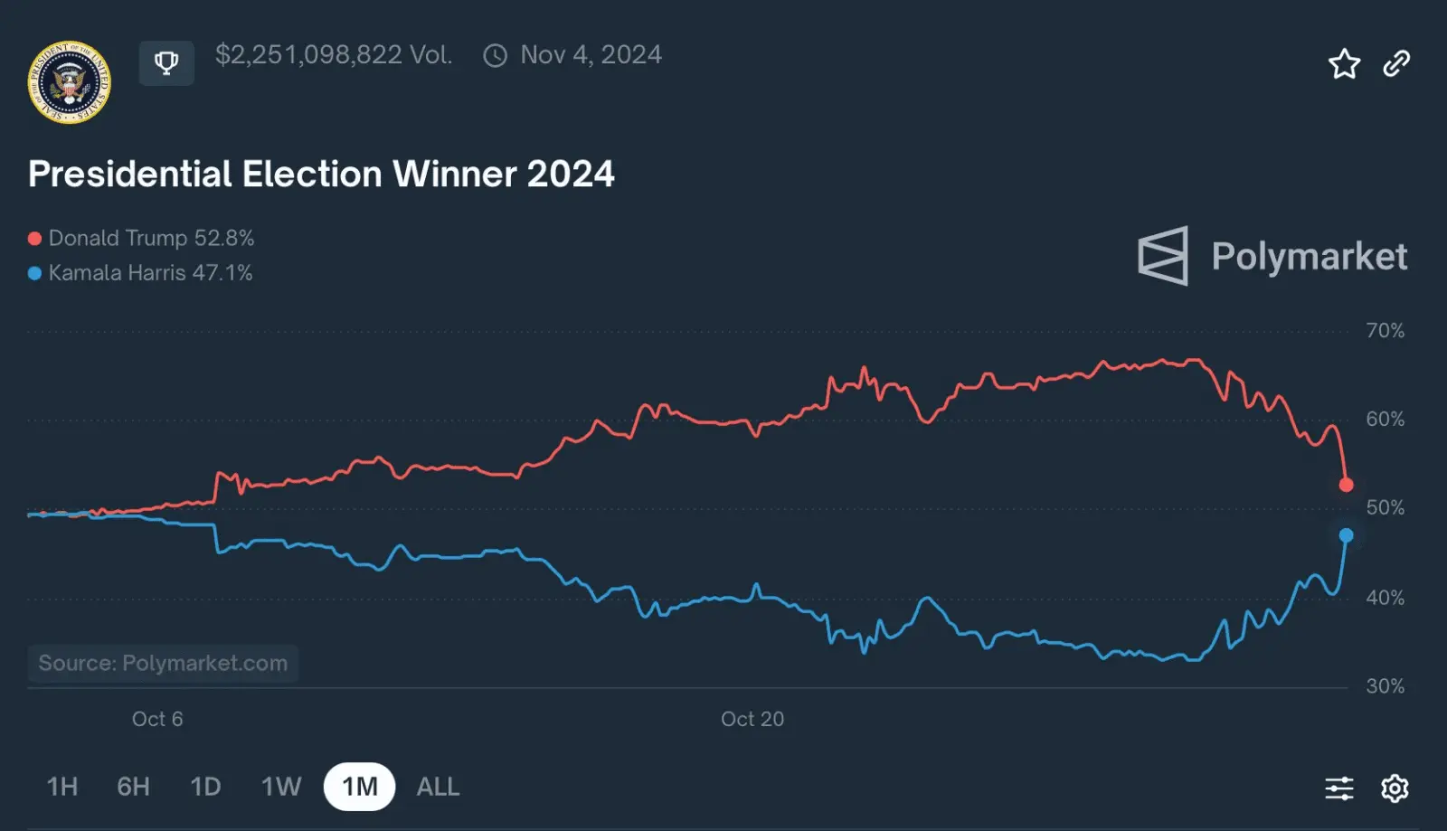Image resolution: width=1447 pixels, height=831 pixels.
Task: Click the trophy icon badge
Action: pyautogui.click(x=166, y=63)
